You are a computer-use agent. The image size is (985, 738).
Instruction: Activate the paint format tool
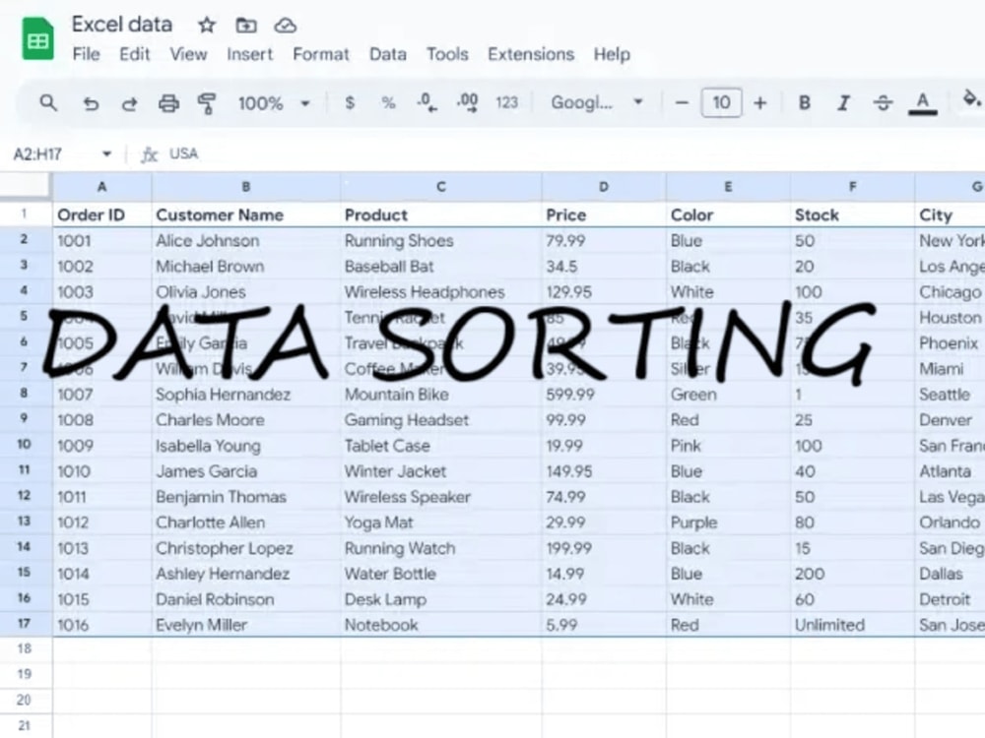207,103
